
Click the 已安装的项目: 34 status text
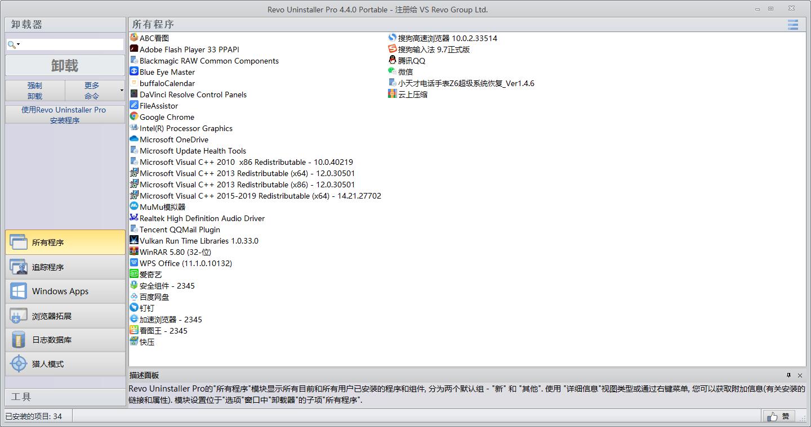coord(34,416)
